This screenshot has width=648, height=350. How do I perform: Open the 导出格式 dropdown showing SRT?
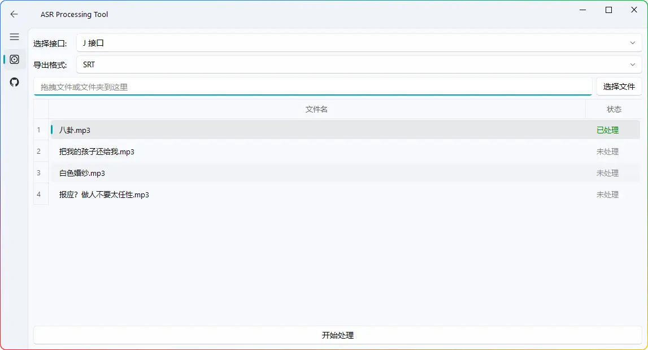(x=350, y=64)
